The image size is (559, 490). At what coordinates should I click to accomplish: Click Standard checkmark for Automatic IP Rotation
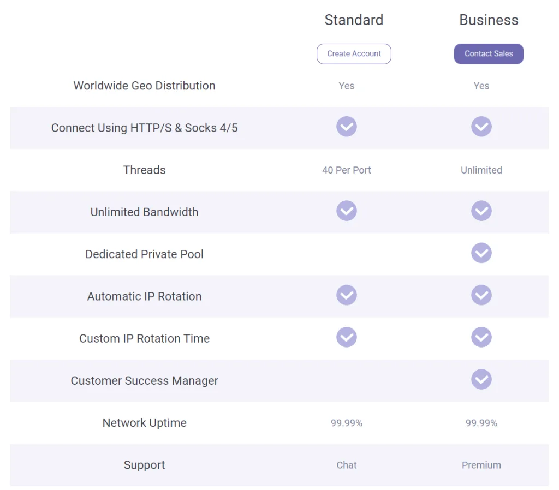(x=347, y=295)
